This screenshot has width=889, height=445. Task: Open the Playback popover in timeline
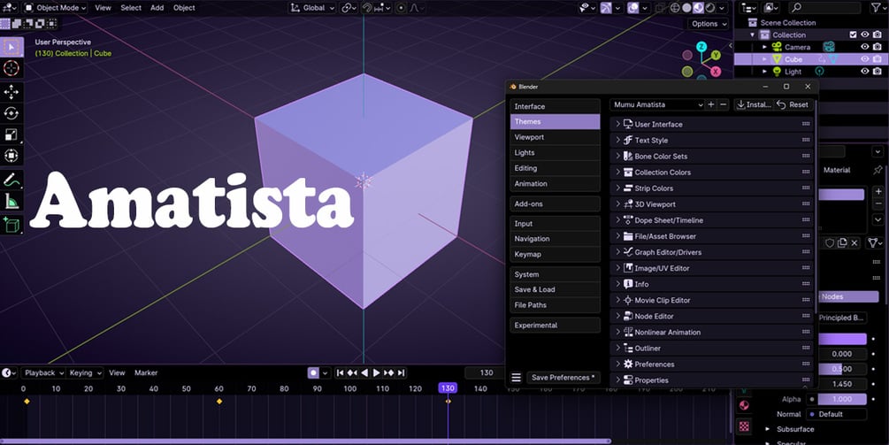[x=43, y=372]
